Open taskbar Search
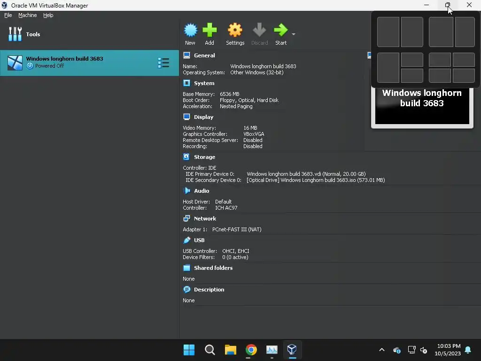481x361 pixels. tap(210, 350)
